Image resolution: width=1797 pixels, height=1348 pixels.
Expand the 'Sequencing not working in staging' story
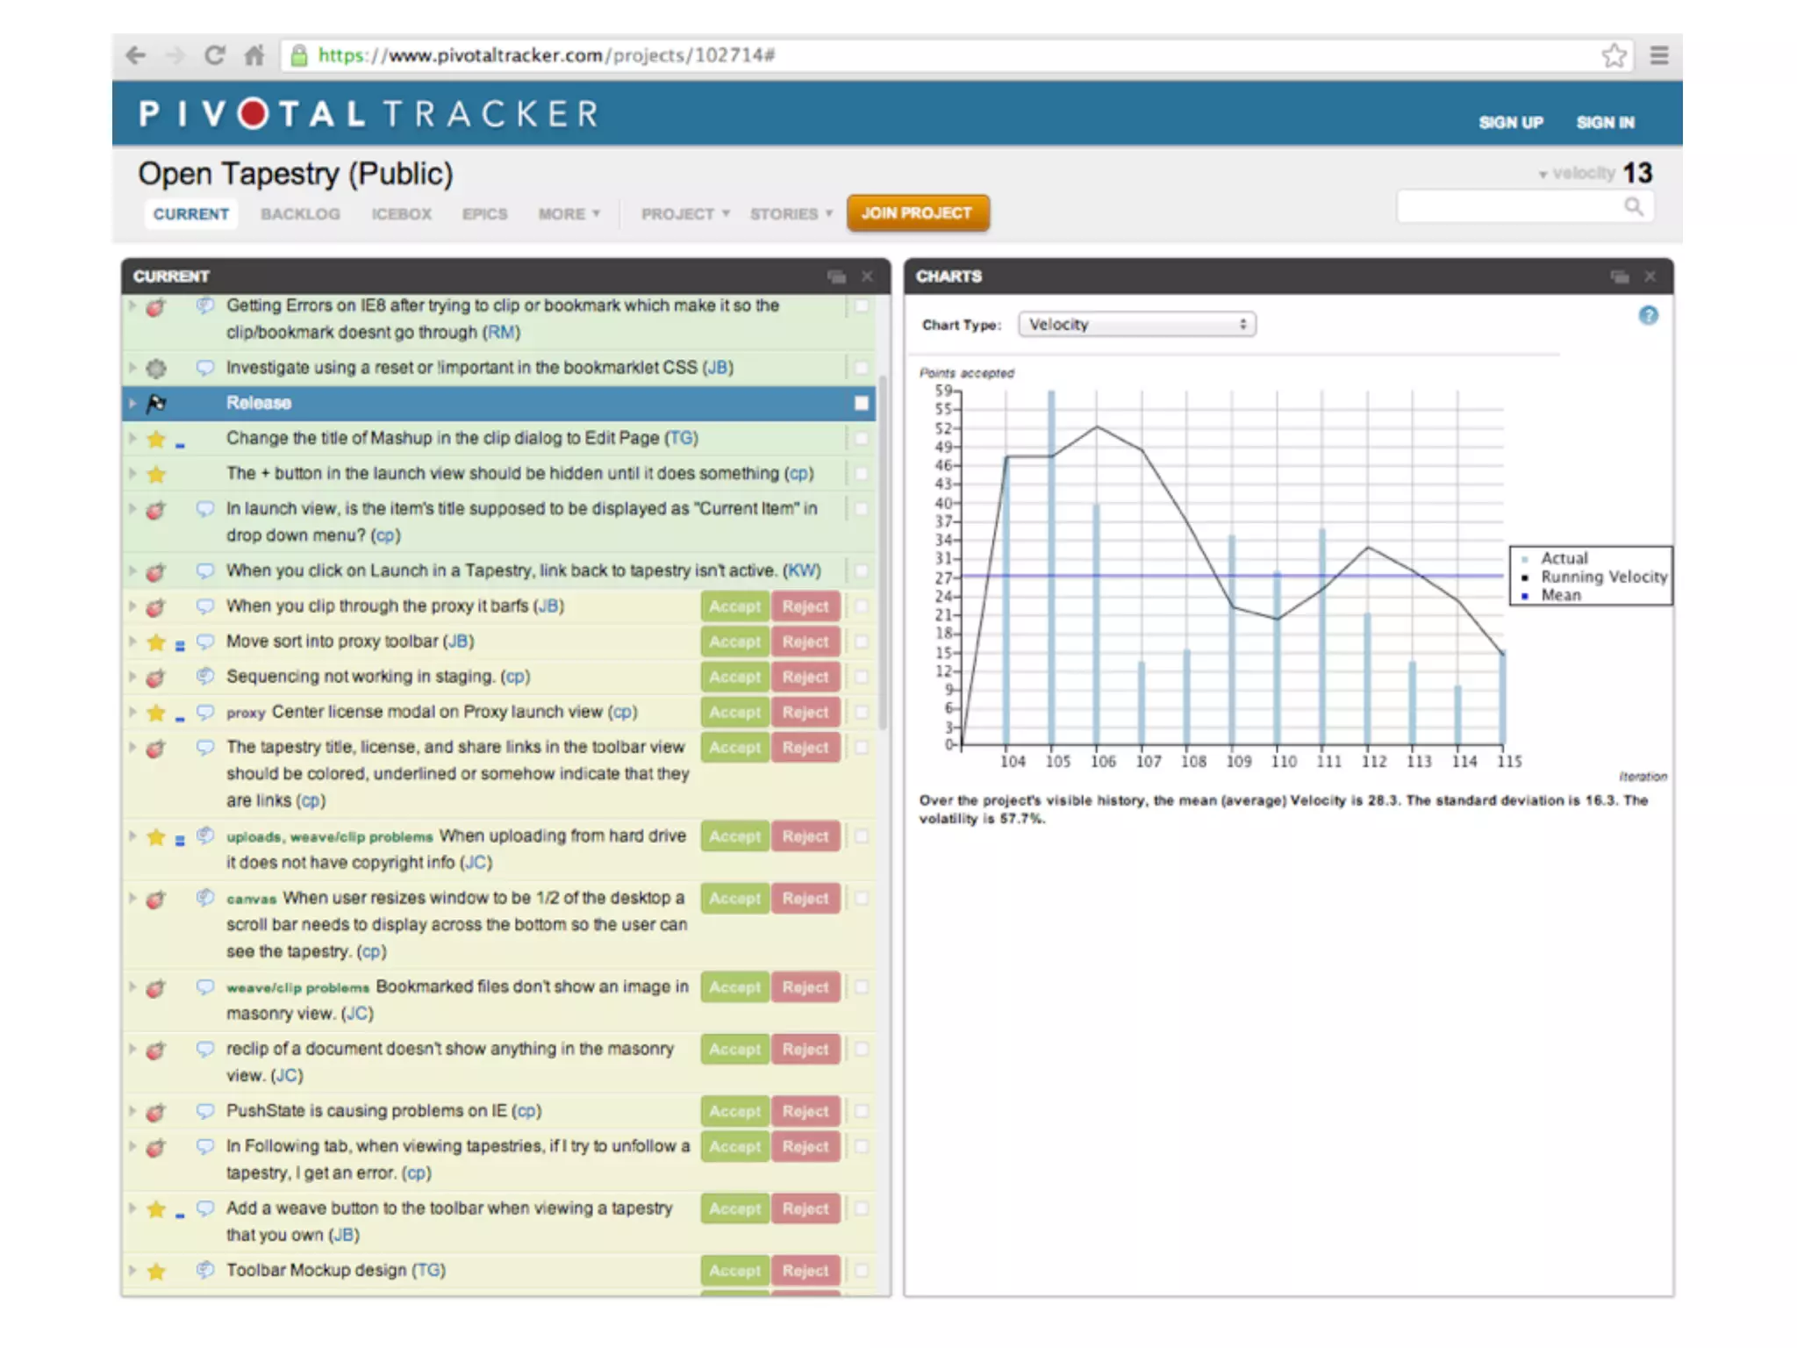(x=132, y=677)
